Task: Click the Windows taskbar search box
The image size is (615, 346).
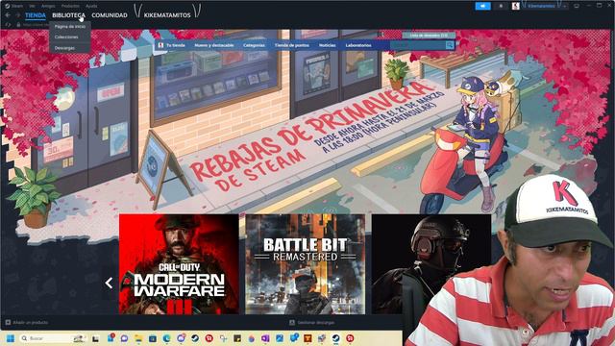Action: (53, 338)
